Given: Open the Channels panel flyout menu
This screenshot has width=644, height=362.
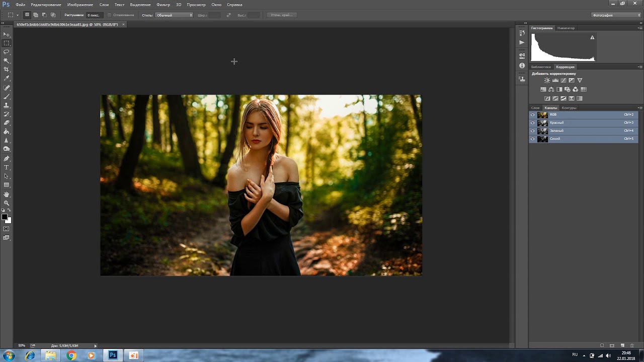Looking at the screenshot, I should click(640, 108).
